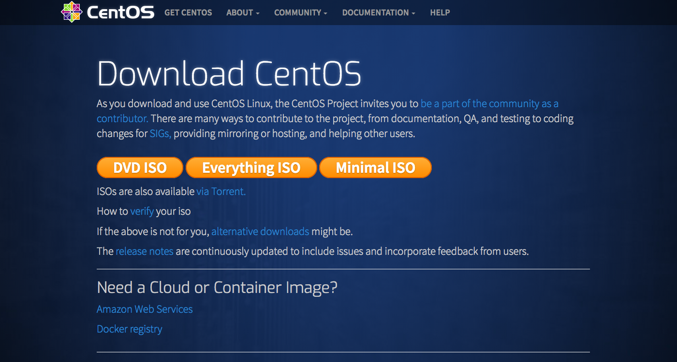Click the Everything ISO download button
This screenshot has width=677, height=362.
pyautogui.click(x=251, y=167)
